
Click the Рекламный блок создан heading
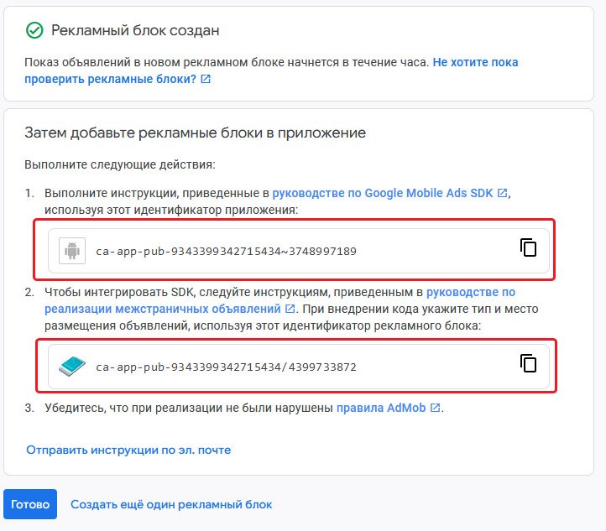click(135, 31)
